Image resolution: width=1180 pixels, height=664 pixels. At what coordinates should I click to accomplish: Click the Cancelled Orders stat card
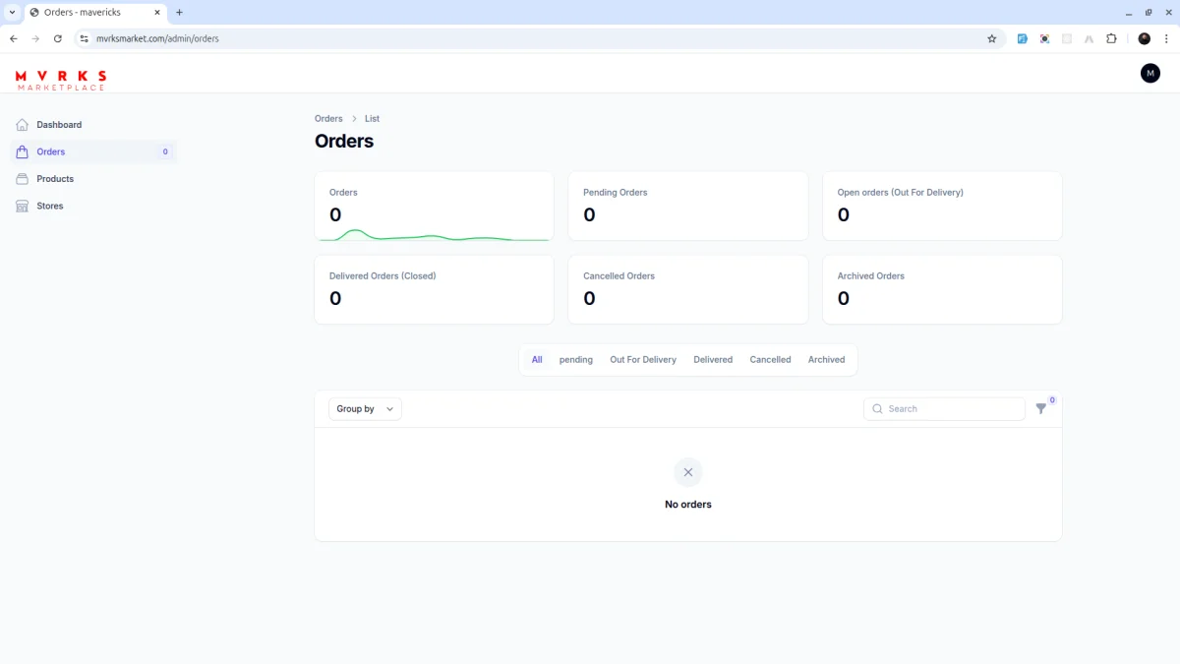point(688,289)
